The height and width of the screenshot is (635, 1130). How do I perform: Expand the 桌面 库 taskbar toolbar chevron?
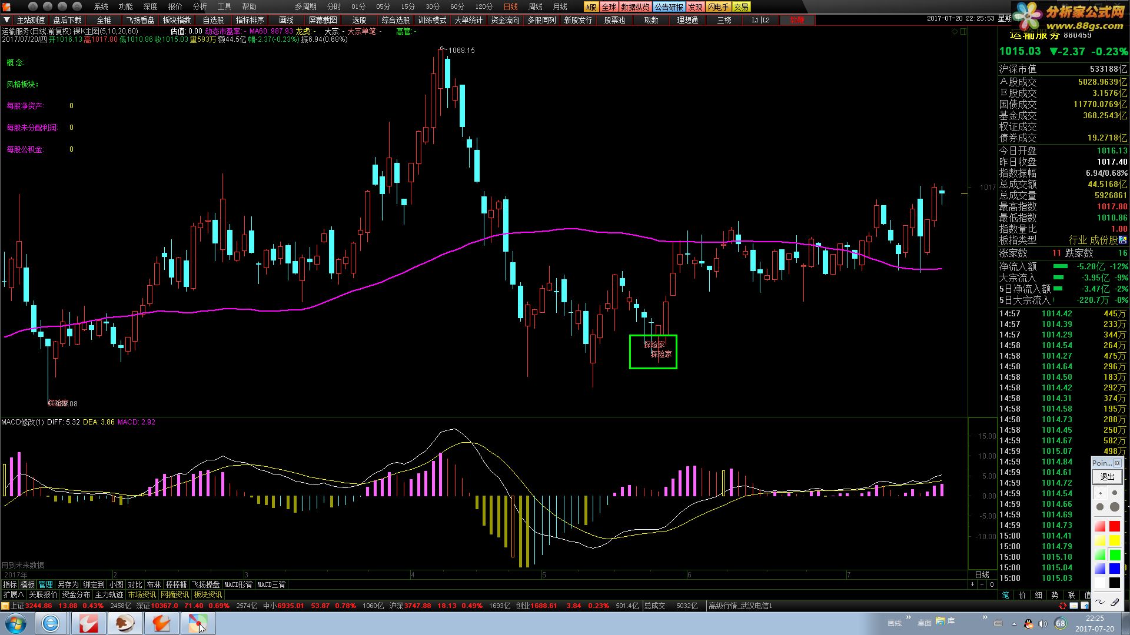[x=985, y=617]
